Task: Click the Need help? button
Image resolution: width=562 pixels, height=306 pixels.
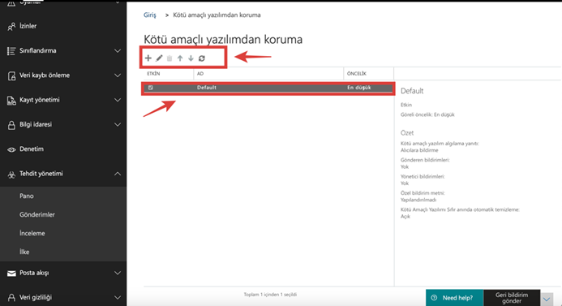Action: click(x=454, y=298)
